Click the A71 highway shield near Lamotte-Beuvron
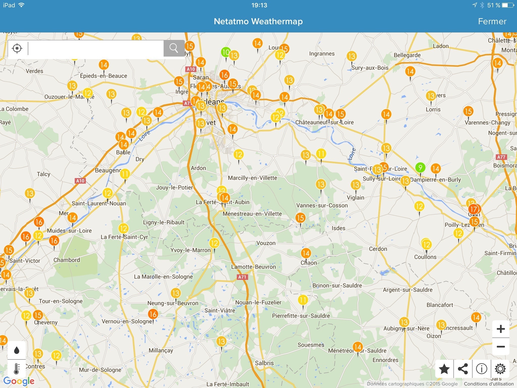517x388 pixels. click(242, 277)
